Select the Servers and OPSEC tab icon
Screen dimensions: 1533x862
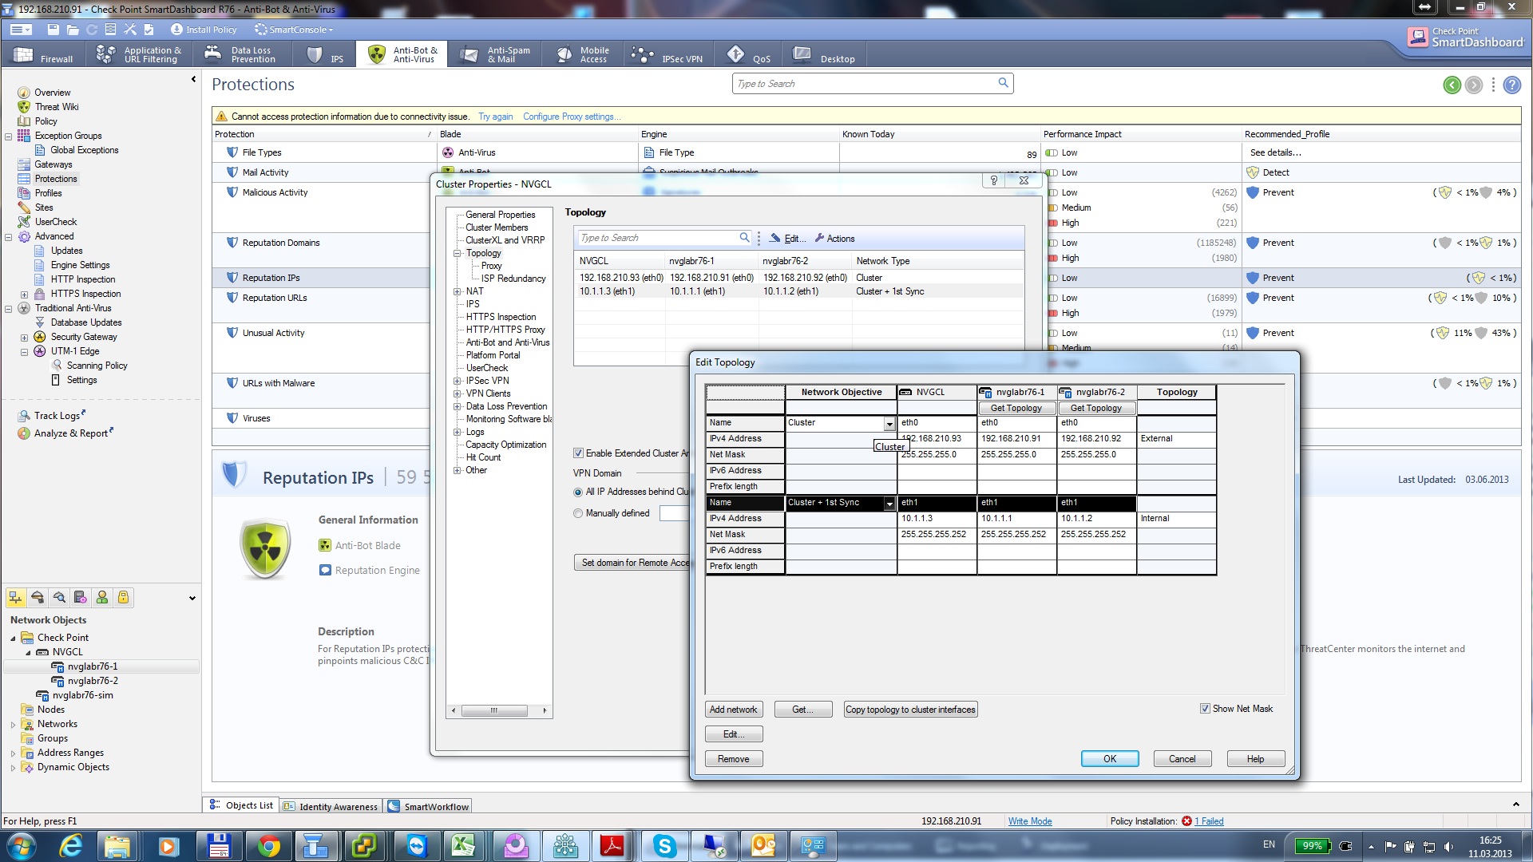coord(80,597)
